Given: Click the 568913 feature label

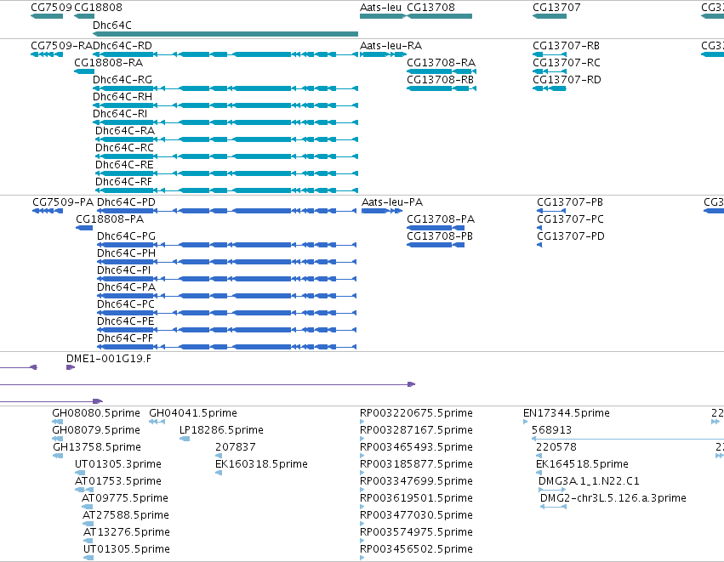Looking at the screenshot, I should click(x=551, y=430).
